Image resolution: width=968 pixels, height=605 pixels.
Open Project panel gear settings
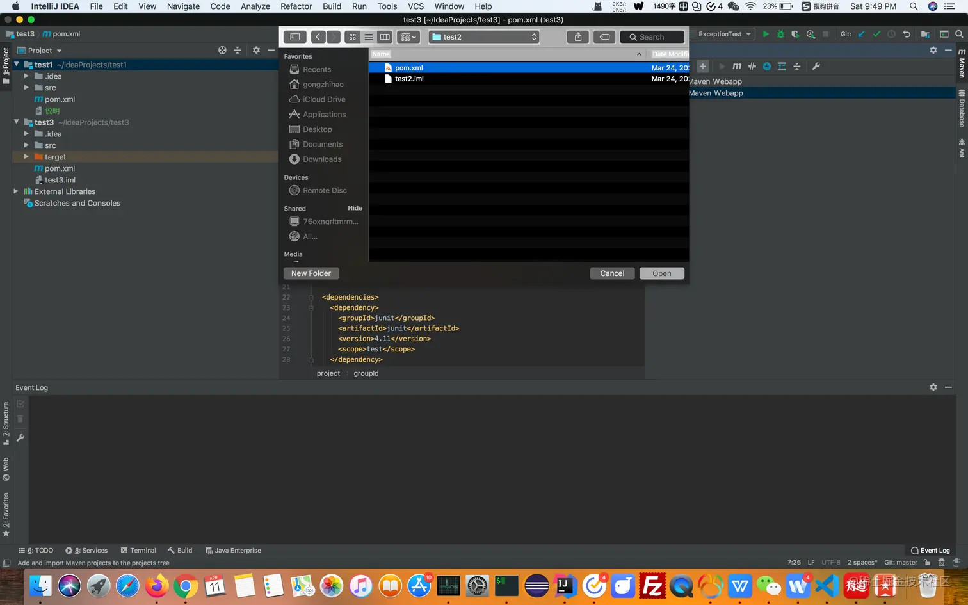coord(256,50)
